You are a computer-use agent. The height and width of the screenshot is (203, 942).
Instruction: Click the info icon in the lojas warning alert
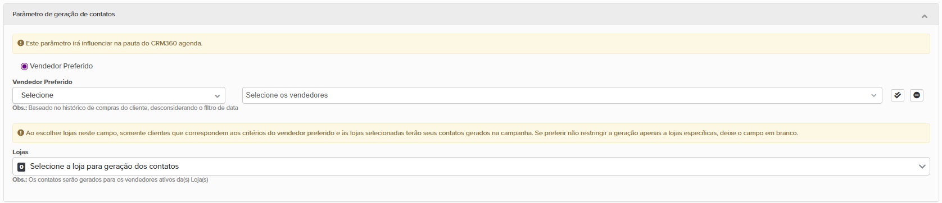pyautogui.click(x=21, y=133)
